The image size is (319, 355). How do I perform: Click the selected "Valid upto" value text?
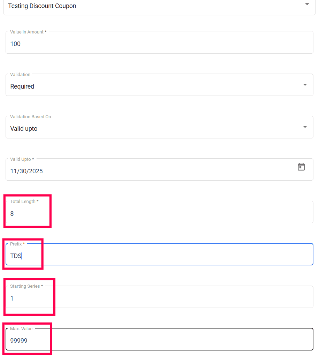tap(24, 129)
